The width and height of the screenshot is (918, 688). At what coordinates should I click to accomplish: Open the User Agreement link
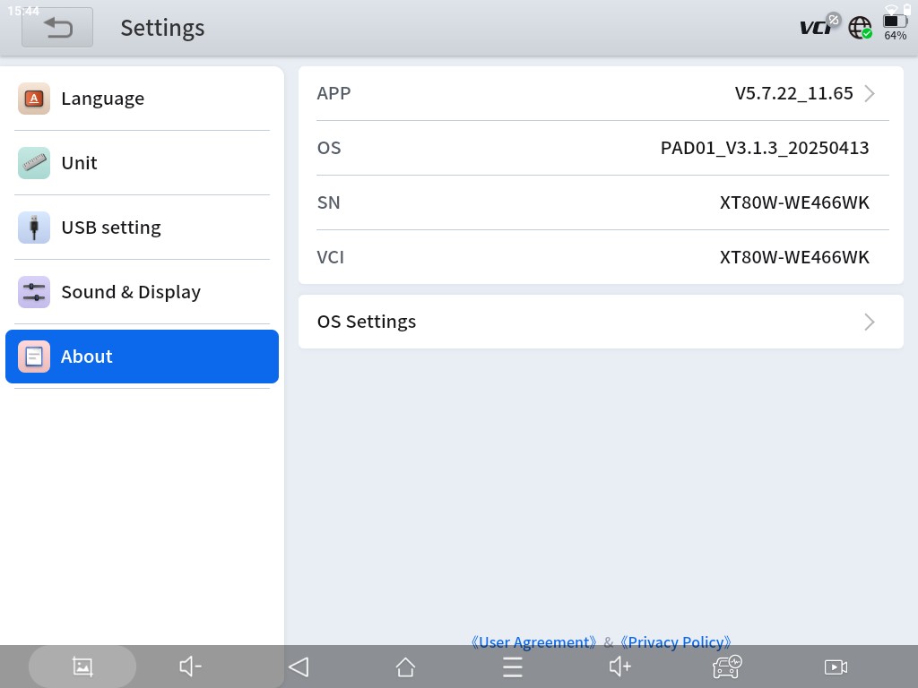[534, 642]
